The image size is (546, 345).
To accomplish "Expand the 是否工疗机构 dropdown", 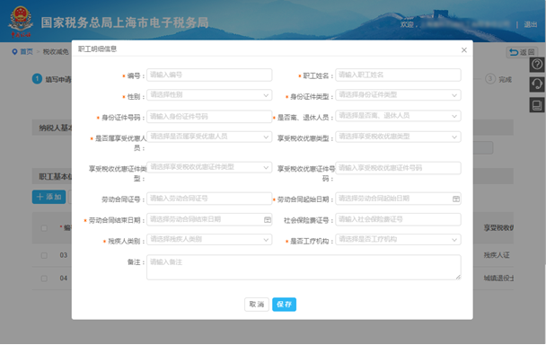I will pos(398,240).
